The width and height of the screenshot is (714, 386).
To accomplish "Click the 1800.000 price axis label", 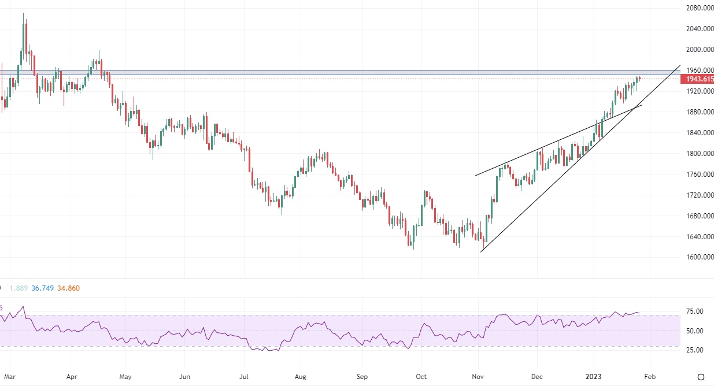I will click(x=697, y=154).
